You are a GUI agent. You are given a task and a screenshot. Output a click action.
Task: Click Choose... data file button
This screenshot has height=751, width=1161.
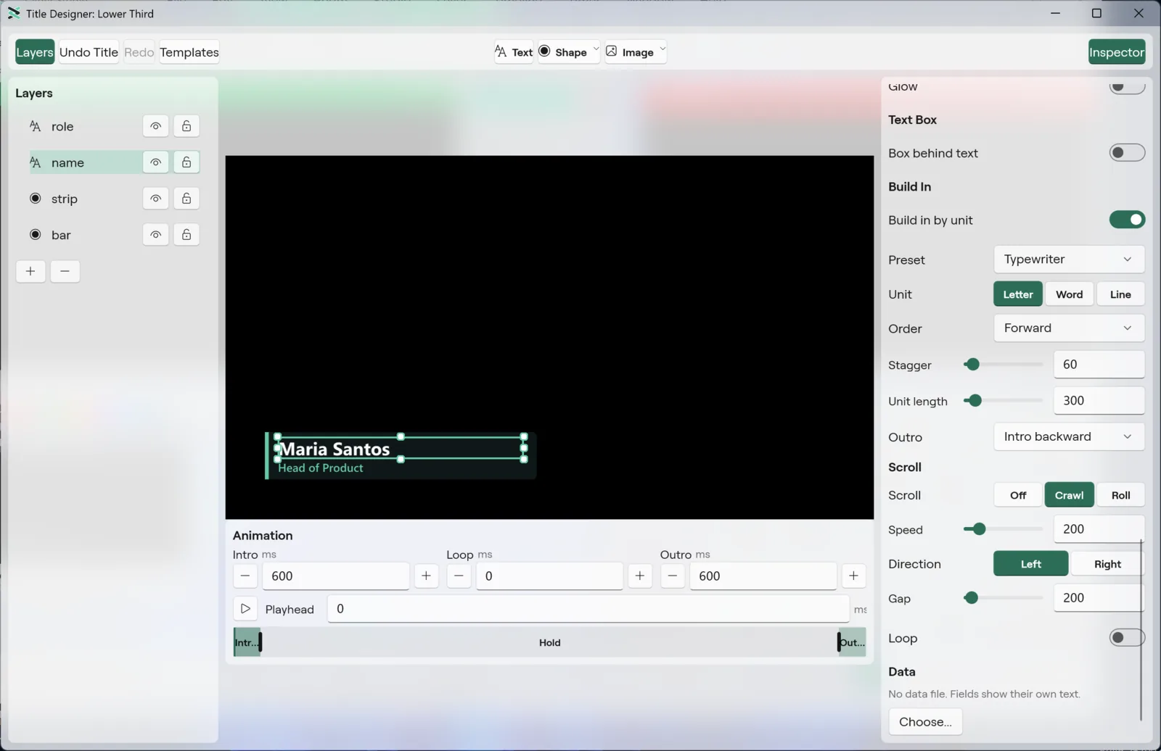(x=925, y=722)
